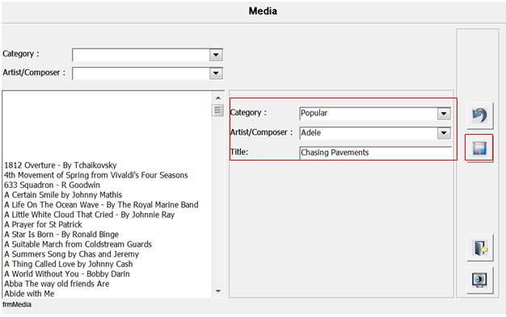Select 'A Thing Called Love by Johnny Cash'

[69, 265]
